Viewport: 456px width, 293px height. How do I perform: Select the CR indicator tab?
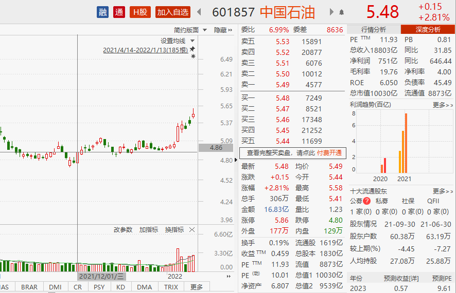pyautogui.click(x=78, y=287)
